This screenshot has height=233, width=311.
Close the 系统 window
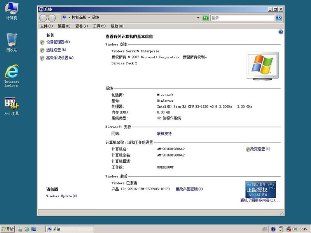tap(281, 9)
